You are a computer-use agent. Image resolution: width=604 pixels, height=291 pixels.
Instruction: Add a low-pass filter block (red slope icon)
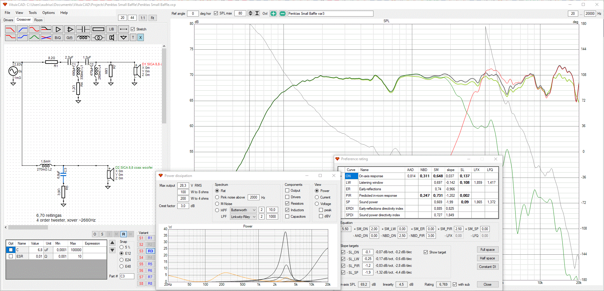[10, 29]
